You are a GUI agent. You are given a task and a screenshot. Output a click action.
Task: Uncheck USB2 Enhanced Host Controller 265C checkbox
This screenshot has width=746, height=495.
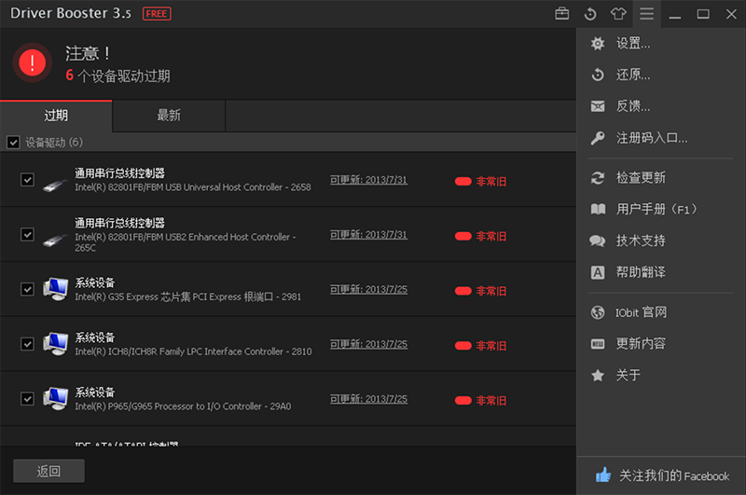[x=28, y=234]
